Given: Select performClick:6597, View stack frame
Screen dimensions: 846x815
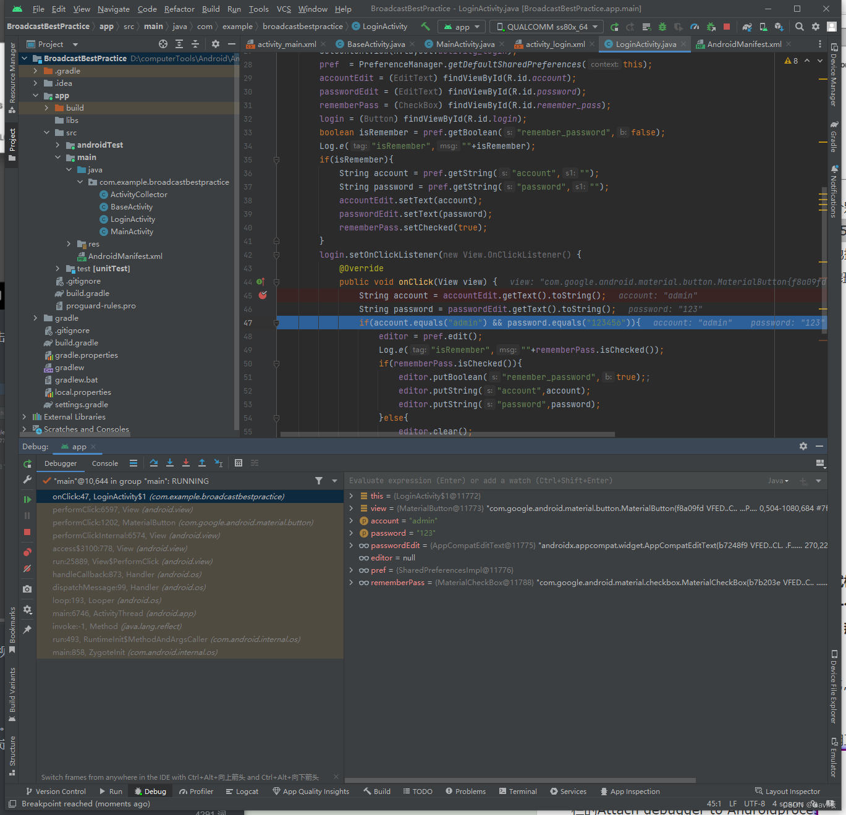Looking at the screenshot, I should (190, 510).
